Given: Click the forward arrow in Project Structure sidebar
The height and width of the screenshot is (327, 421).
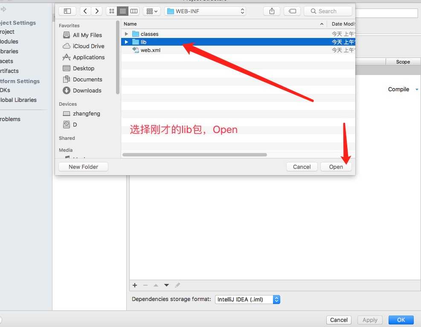Looking at the screenshot, I should tap(3, 9).
